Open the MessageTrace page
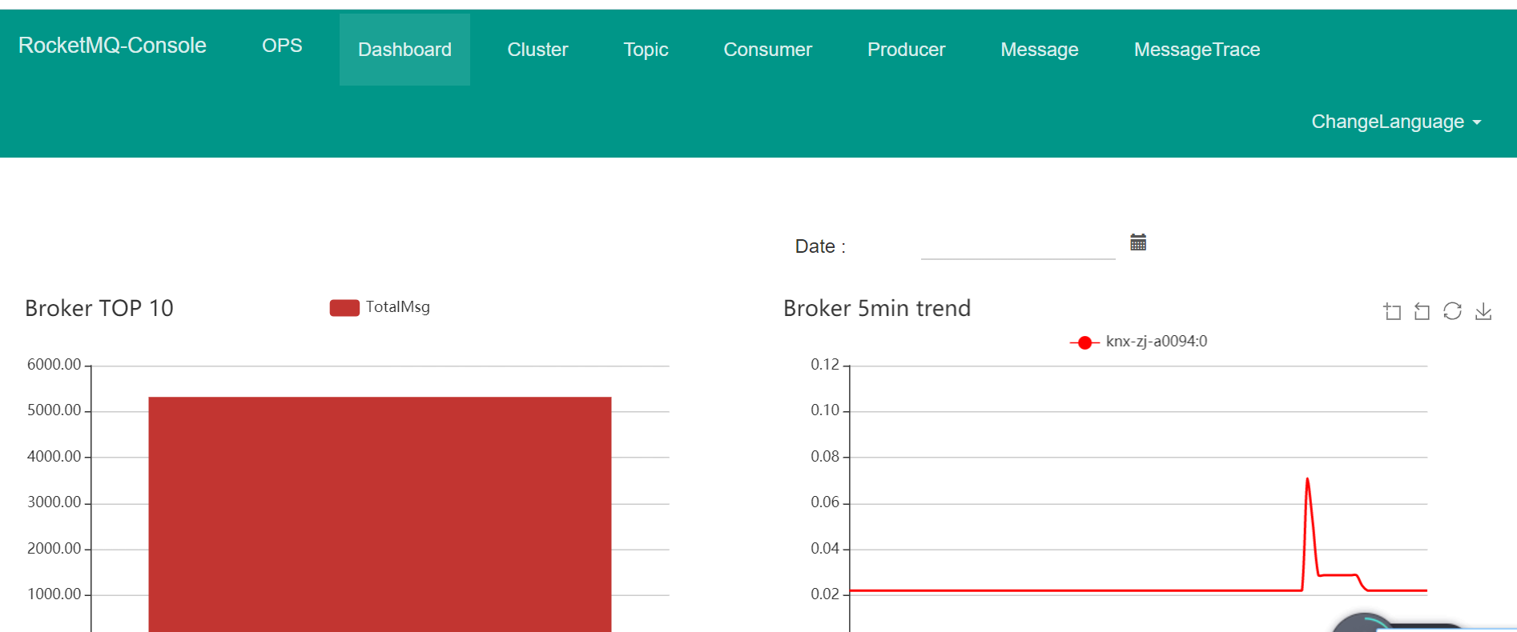This screenshot has width=1517, height=632. (x=1197, y=50)
